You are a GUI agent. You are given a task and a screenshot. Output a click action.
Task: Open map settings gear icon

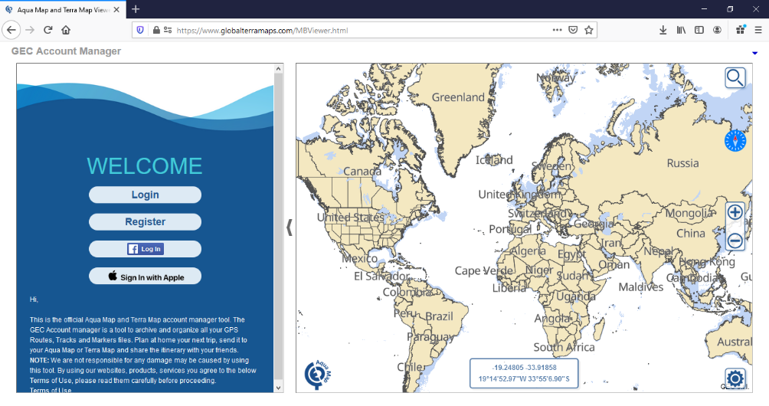coord(735,378)
